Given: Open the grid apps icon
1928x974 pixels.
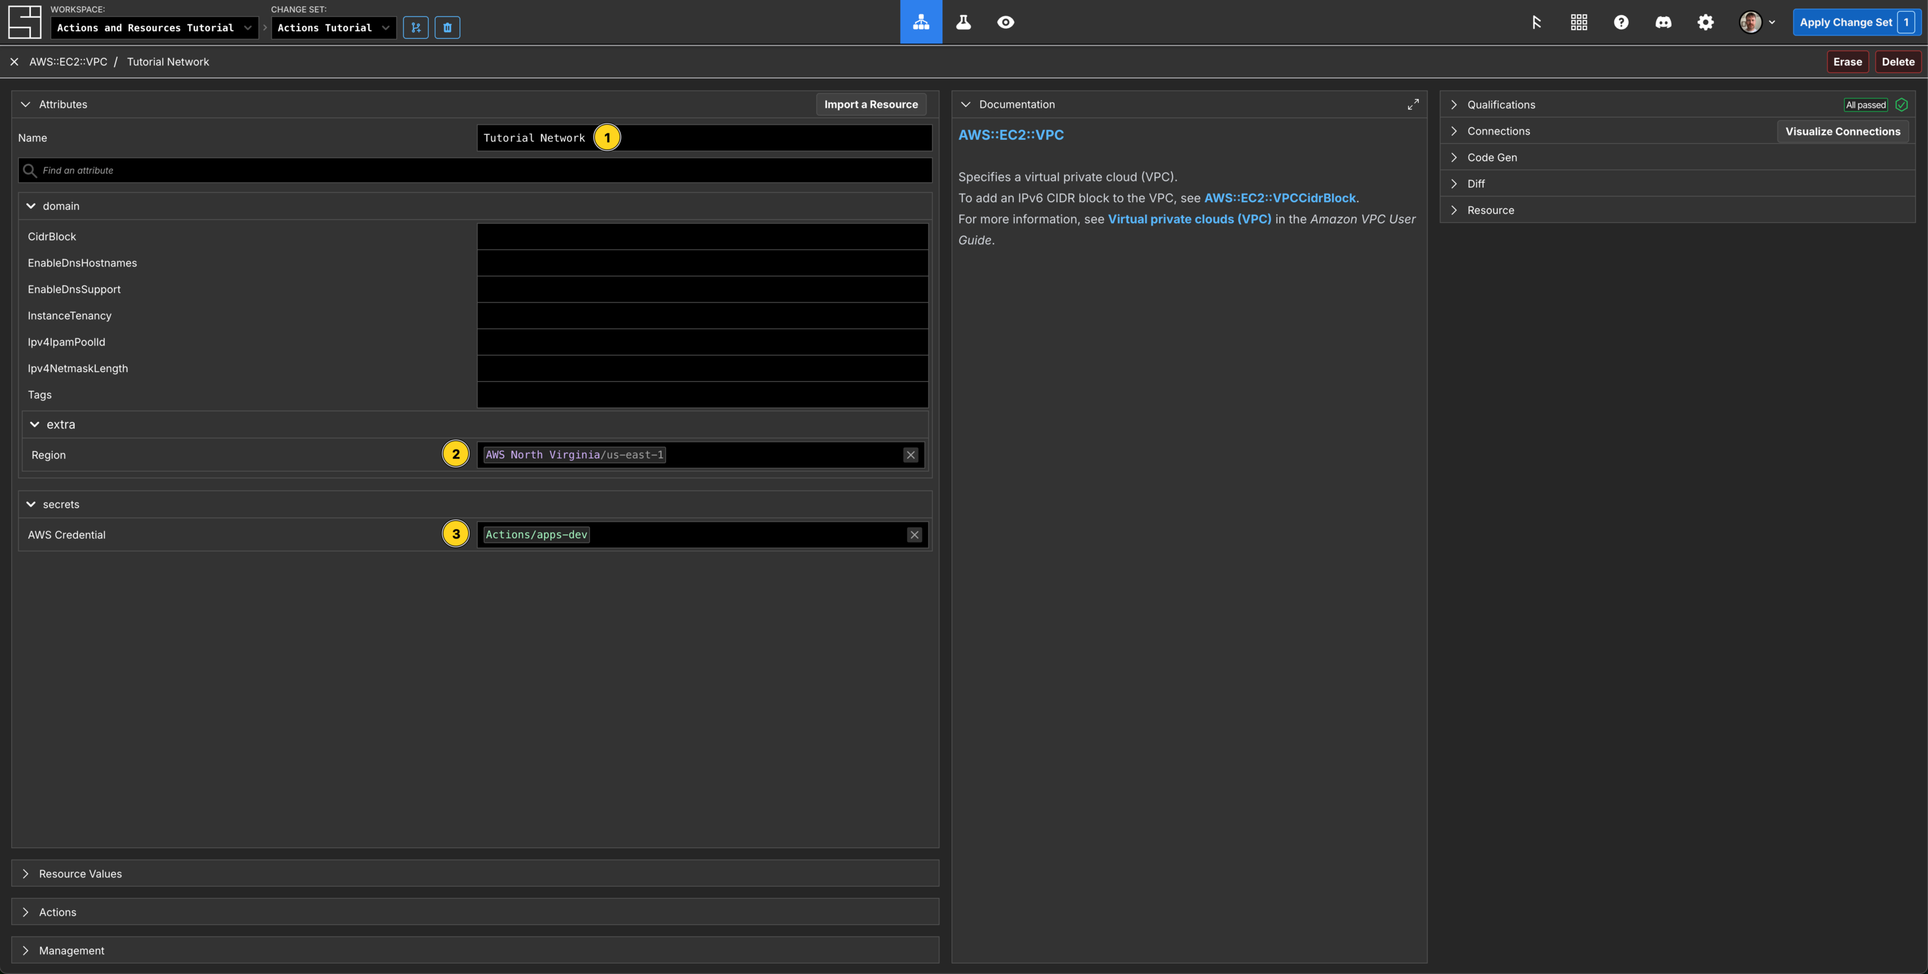Looking at the screenshot, I should (1578, 22).
